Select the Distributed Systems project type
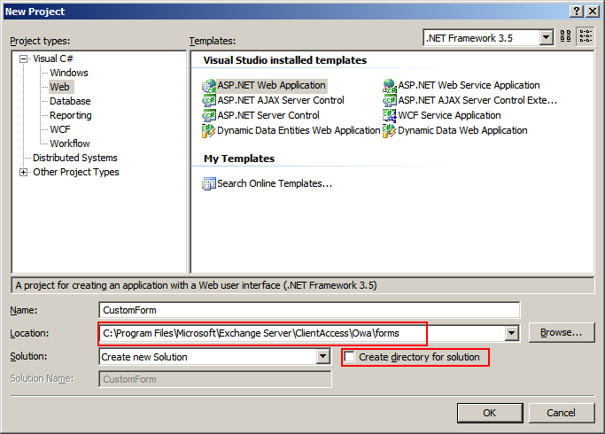 pyautogui.click(x=75, y=159)
